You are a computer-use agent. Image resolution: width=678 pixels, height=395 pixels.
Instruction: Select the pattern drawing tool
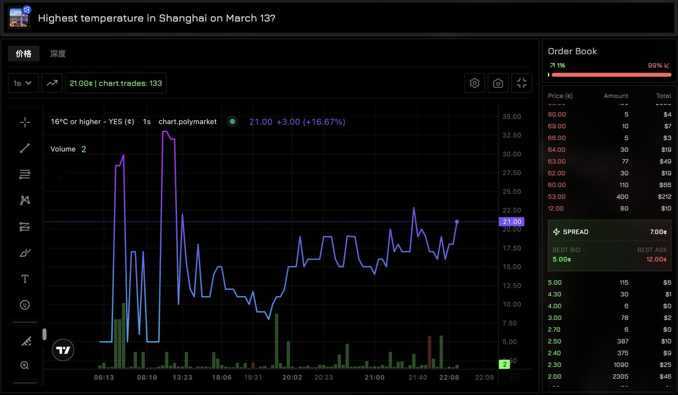(25, 200)
